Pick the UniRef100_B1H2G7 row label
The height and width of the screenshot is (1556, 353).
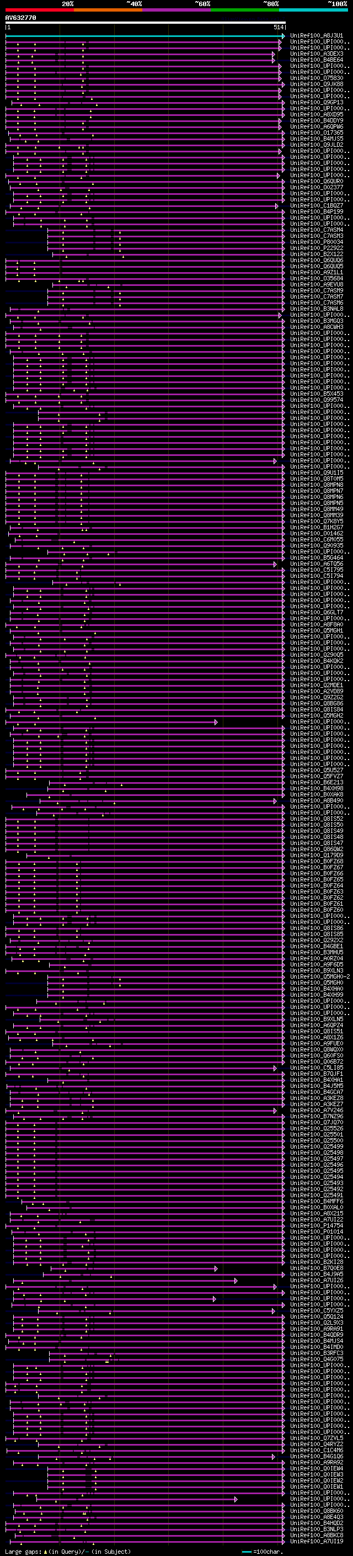317,527
